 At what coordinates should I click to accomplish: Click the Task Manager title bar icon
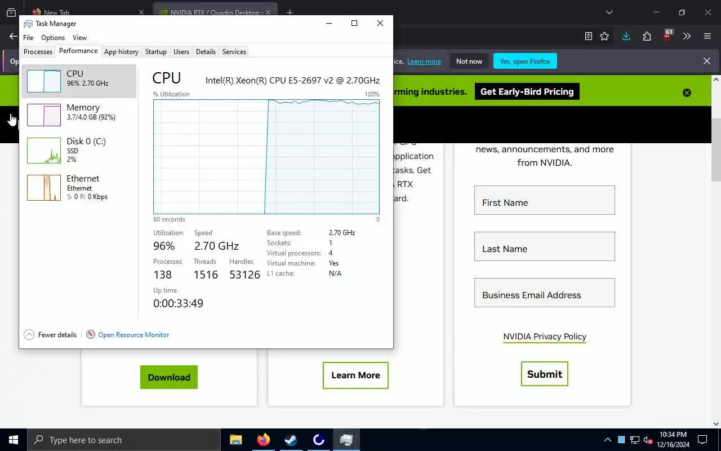pos(28,24)
